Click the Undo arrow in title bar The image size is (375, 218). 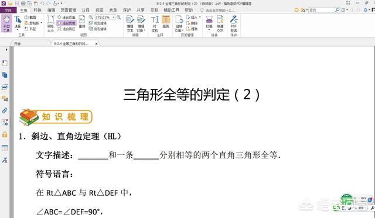pyautogui.click(x=42, y=4)
